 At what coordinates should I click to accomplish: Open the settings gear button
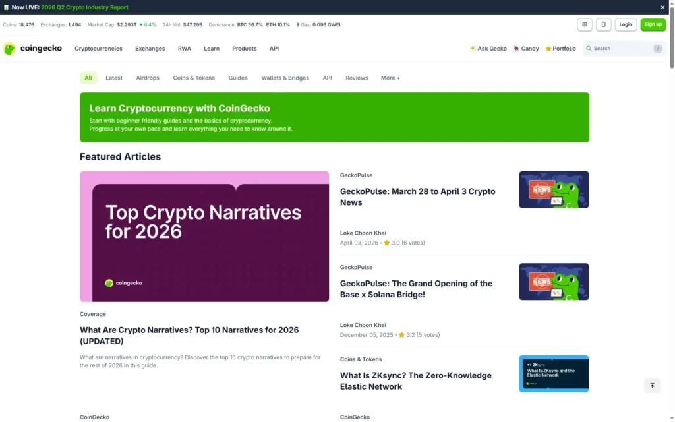585,24
